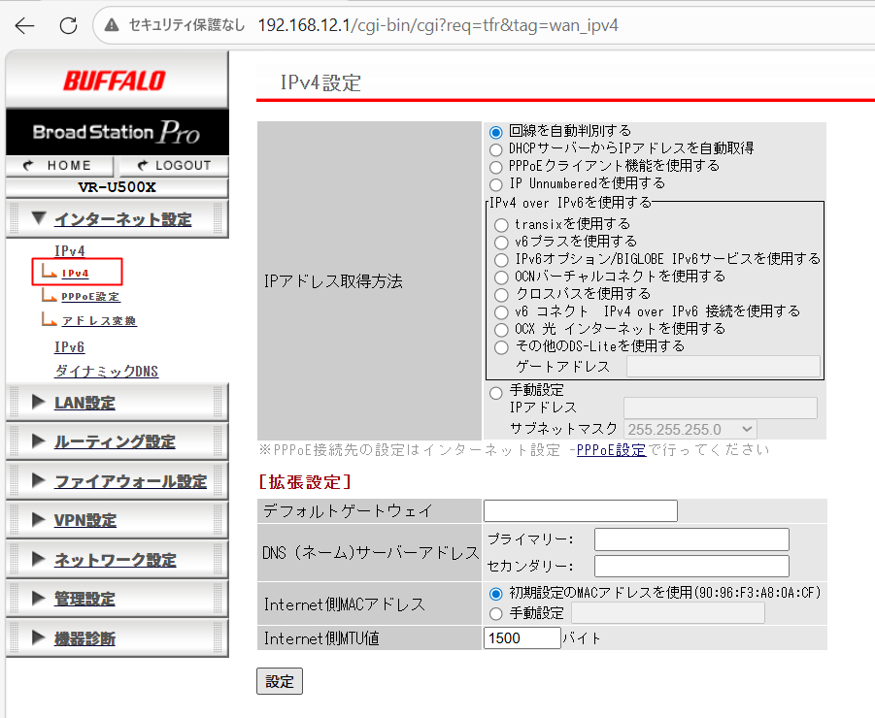The width and height of the screenshot is (875, 718).
Task: Select the v6プラスを使用する radio button
Action: point(501,242)
